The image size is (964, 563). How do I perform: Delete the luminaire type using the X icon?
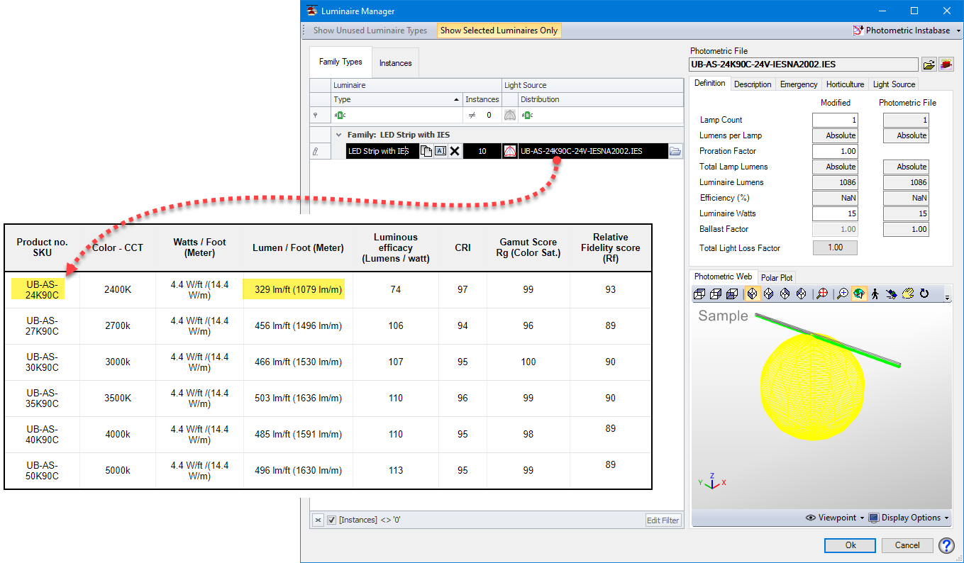coord(455,151)
